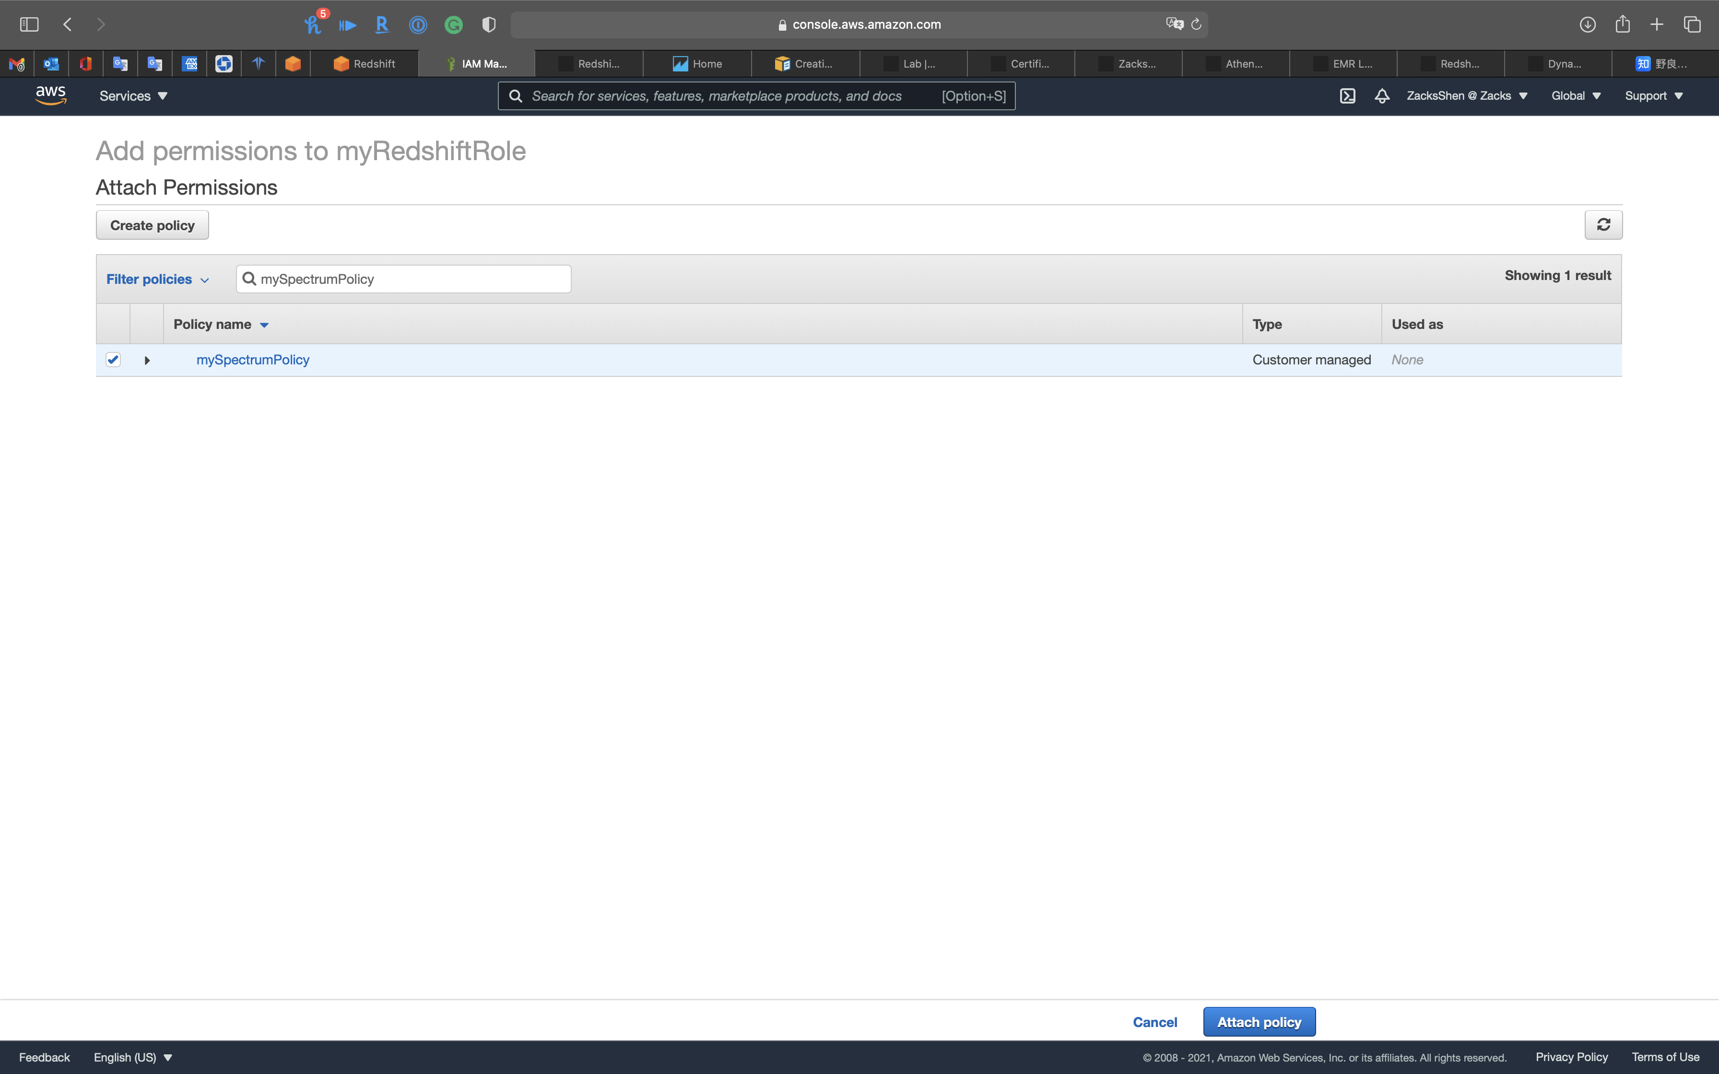Open the CloudShell terminal icon
1719x1074 pixels.
click(x=1347, y=96)
